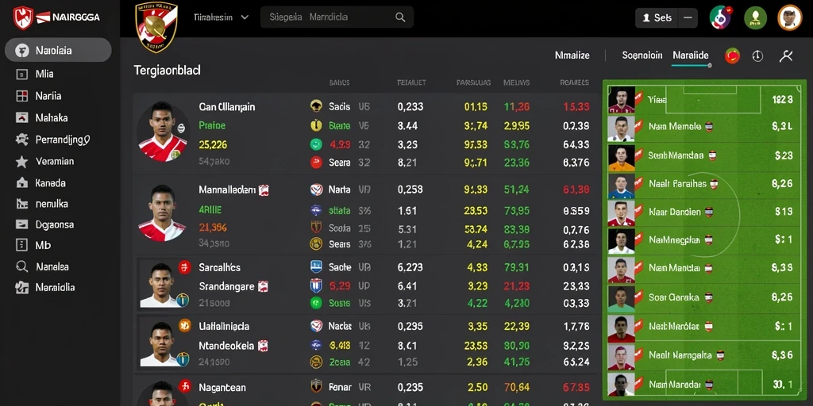The height and width of the screenshot is (406, 813).
Task: Switch to the Soenaloin tab
Action: [x=642, y=56]
